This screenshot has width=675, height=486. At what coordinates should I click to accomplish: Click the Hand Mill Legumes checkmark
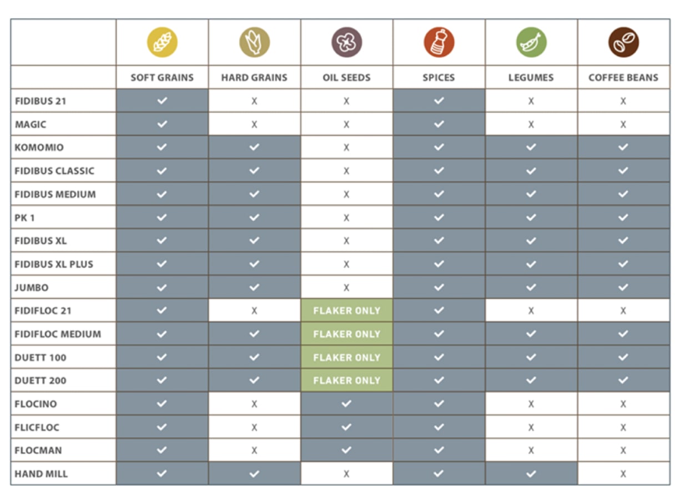pos(531,474)
